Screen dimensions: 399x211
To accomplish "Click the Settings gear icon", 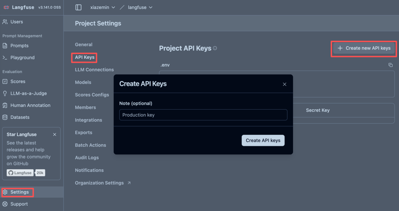I will [5, 192].
